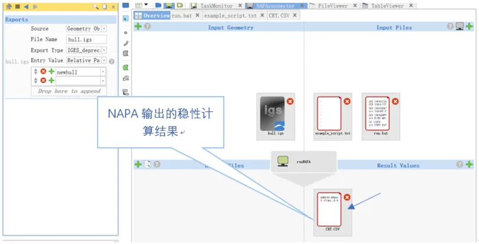The image size is (479, 244).
Task: Click the pin icon in the yellow panel header
Action: point(9,6)
